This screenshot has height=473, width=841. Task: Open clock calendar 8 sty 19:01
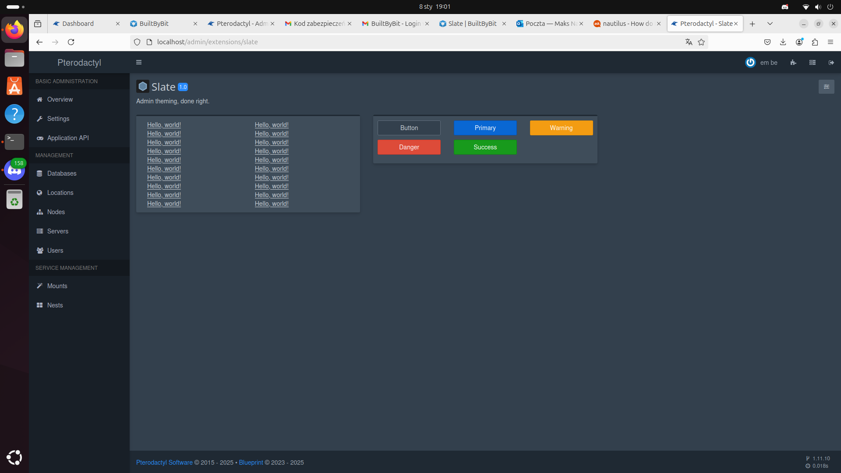tap(435, 7)
